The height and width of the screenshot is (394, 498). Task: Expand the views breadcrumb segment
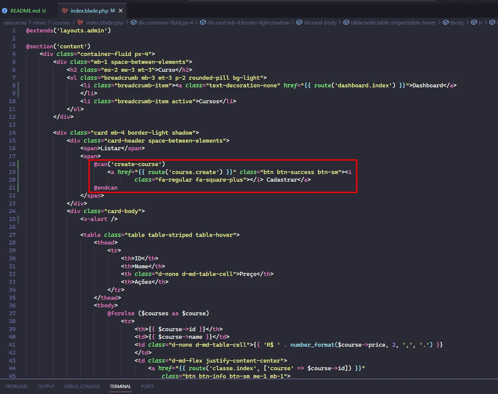pyautogui.click(x=39, y=22)
